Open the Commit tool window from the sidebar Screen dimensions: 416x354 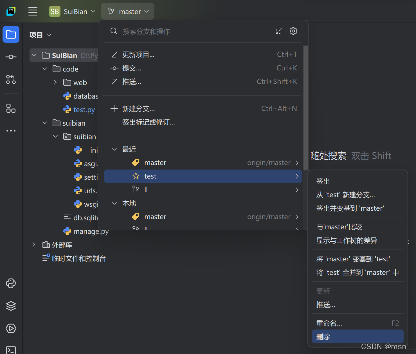pos(11,57)
